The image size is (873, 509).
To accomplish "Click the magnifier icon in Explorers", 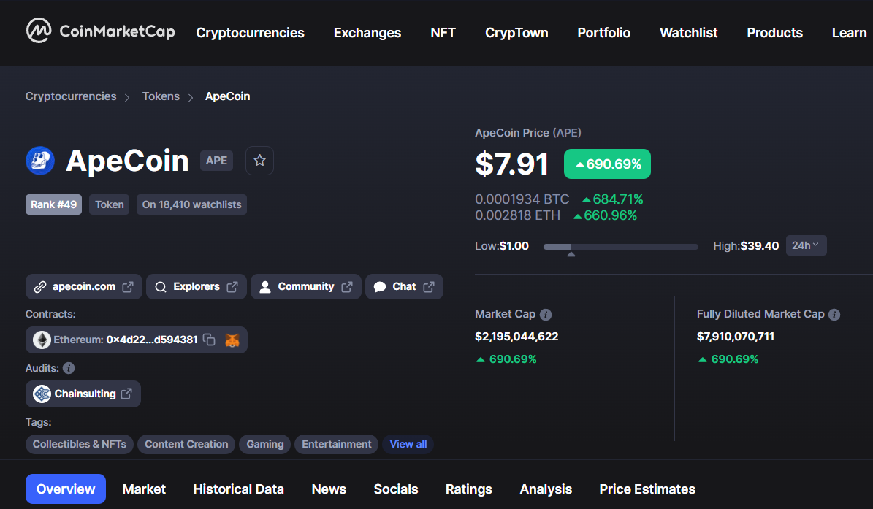I will click(161, 287).
